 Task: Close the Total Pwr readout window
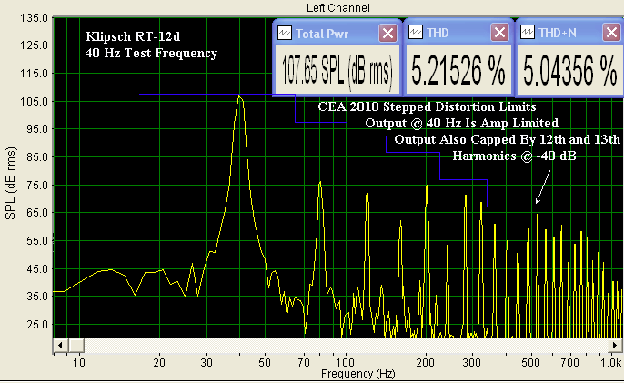pos(387,33)
